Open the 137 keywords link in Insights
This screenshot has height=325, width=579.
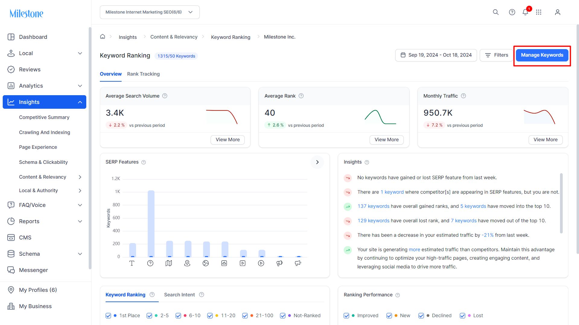coord(374,206)
